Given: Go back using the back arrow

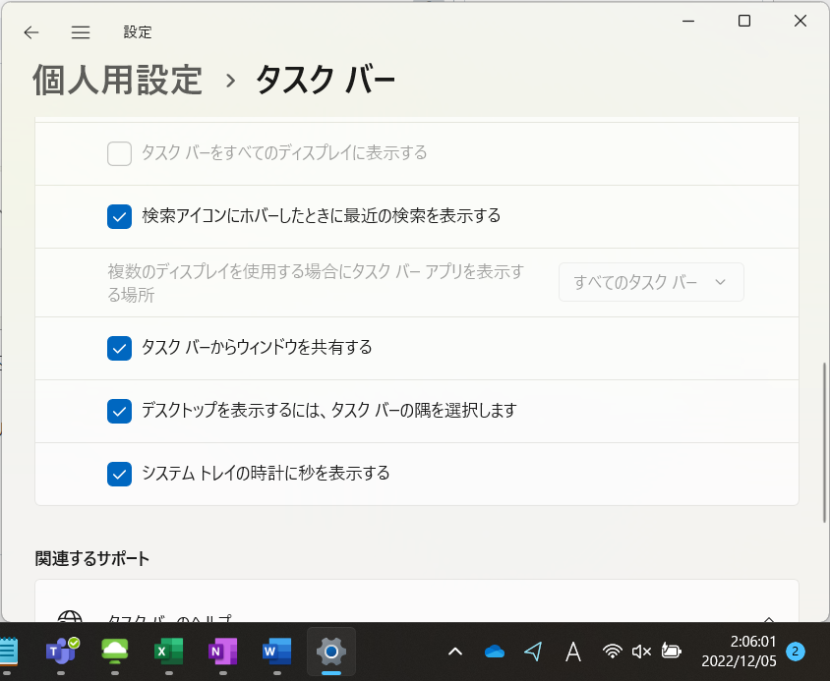Looking at the screenshot, I should click(x=30, y=31).
